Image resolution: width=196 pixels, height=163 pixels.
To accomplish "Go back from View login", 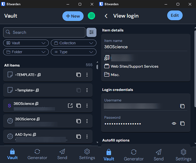I will tap(106, 16).
